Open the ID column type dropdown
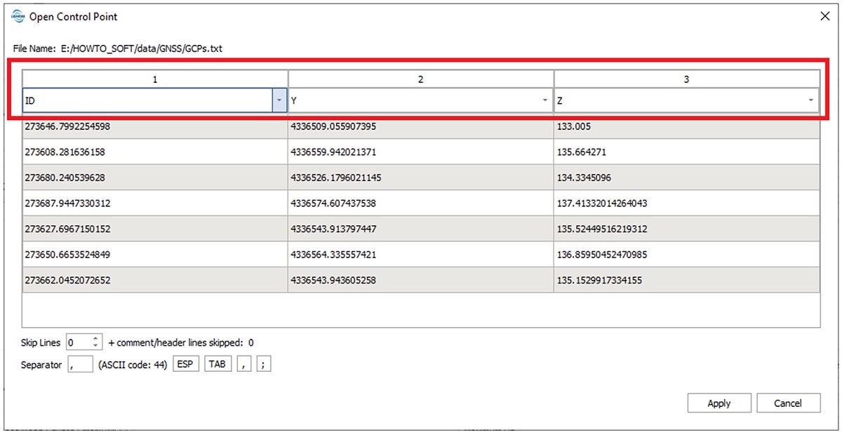 (x=279, y=101)
